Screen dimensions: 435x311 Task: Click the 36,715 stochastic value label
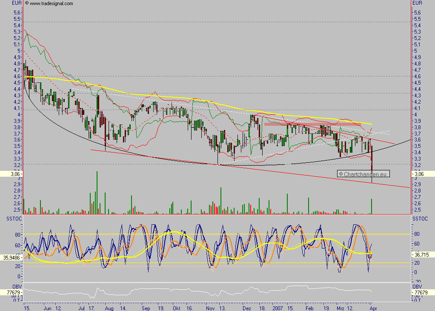[x=423, y=254]
